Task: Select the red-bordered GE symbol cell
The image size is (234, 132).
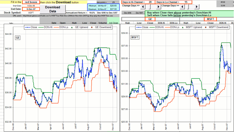Action: coord(150,19)
